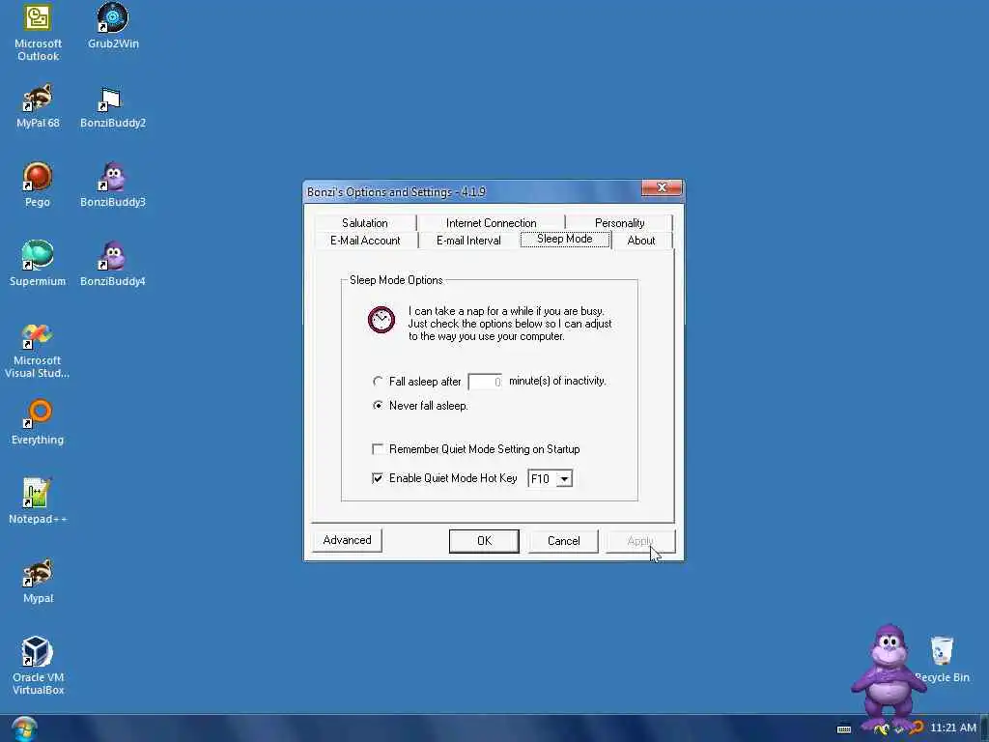Click the Advanced button
The height and width of the screenshot is (742, 989).
[x=347, y=540]
